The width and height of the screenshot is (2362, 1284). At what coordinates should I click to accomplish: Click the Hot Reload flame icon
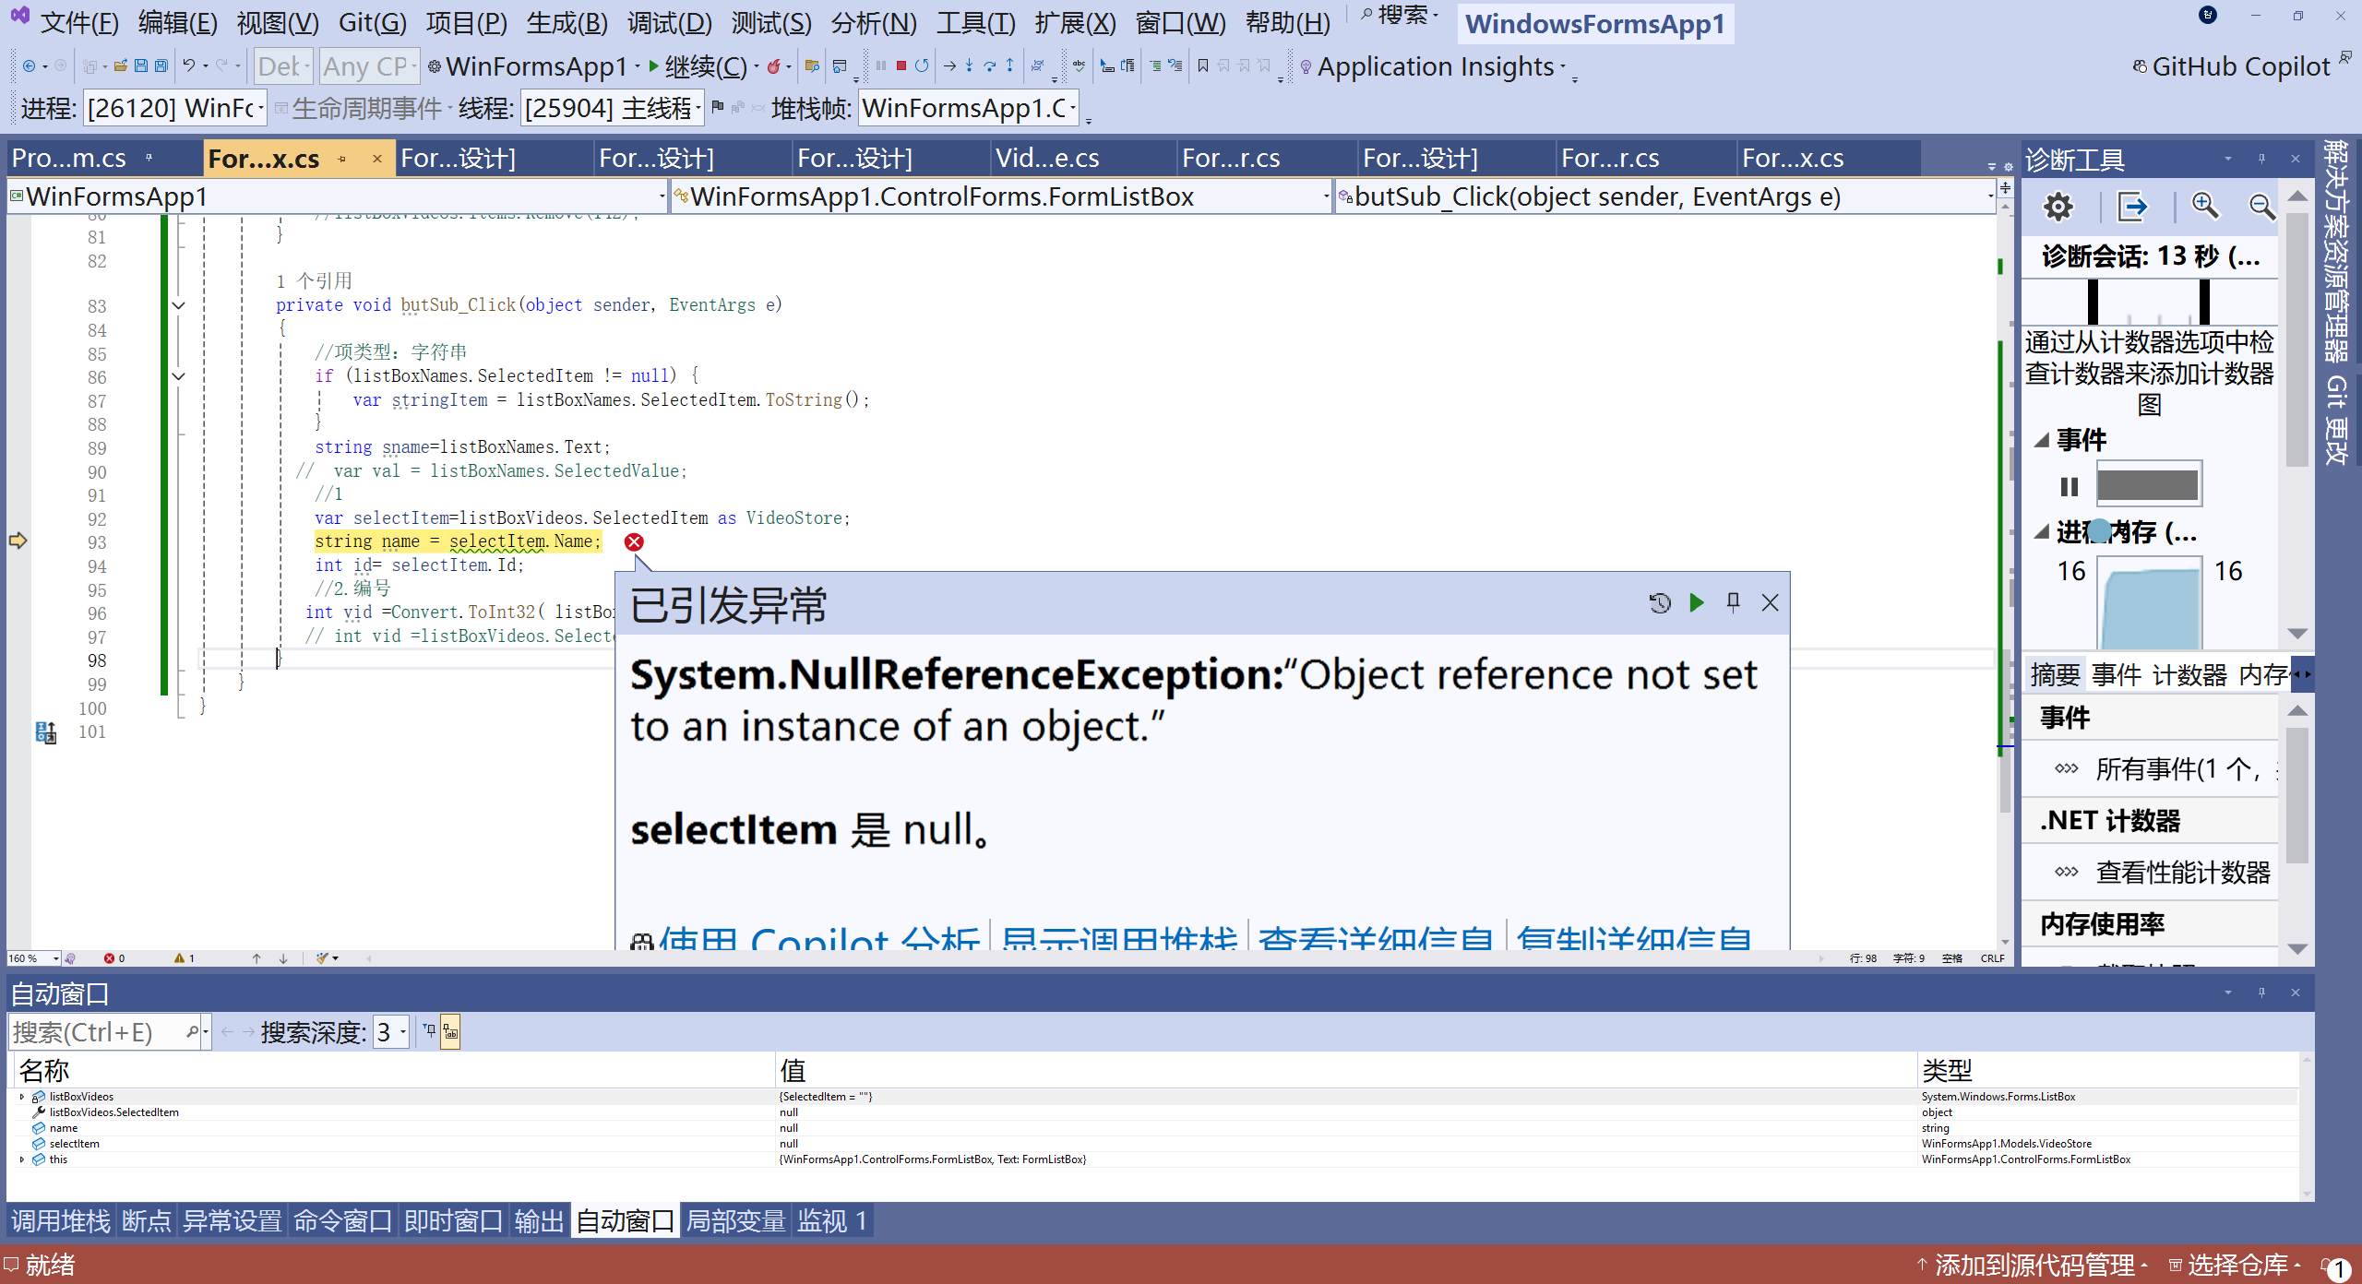point(774,65)
